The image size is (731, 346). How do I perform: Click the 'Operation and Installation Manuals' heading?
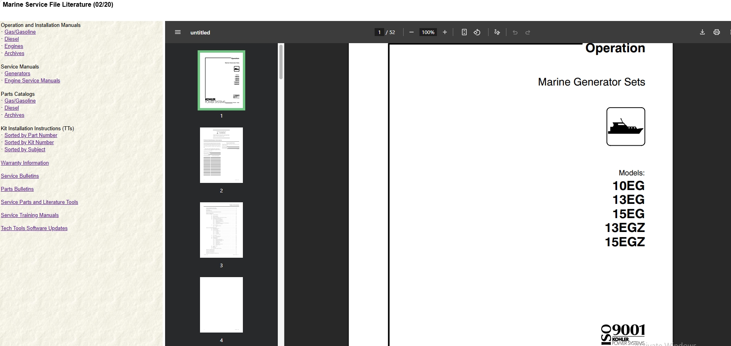(40, 25)
